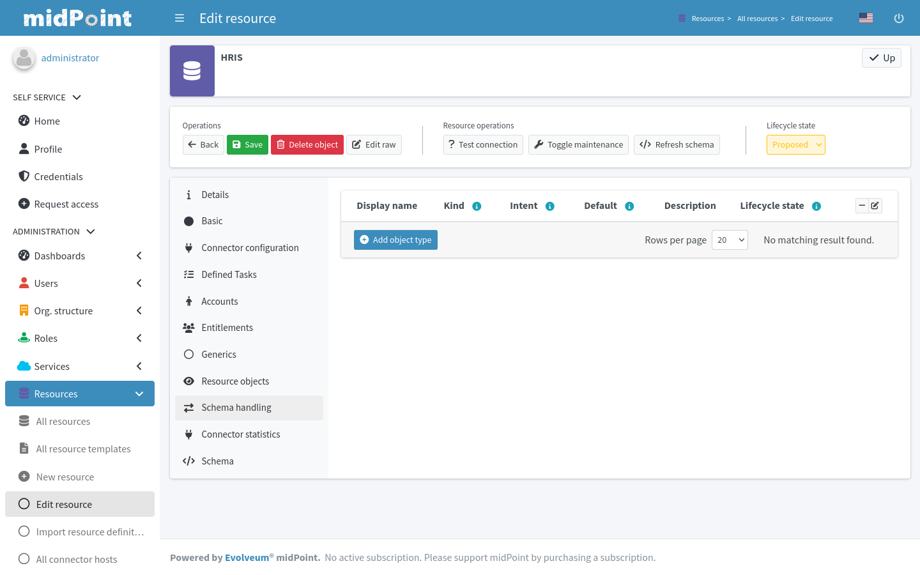Click the hamburger menu toggle icon

[180, 19]
